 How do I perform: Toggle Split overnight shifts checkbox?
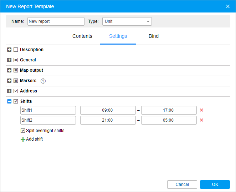click(23, 131)
